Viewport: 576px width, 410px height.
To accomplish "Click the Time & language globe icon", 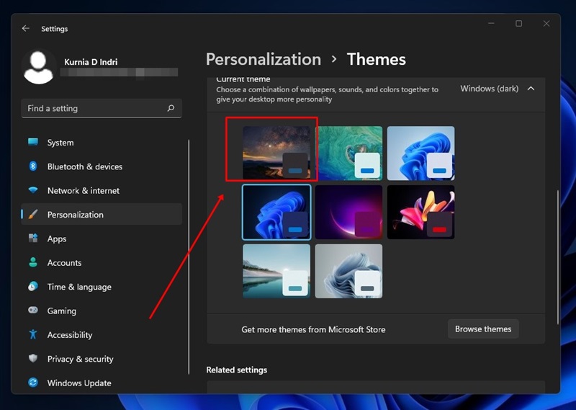I will (33, 287).
